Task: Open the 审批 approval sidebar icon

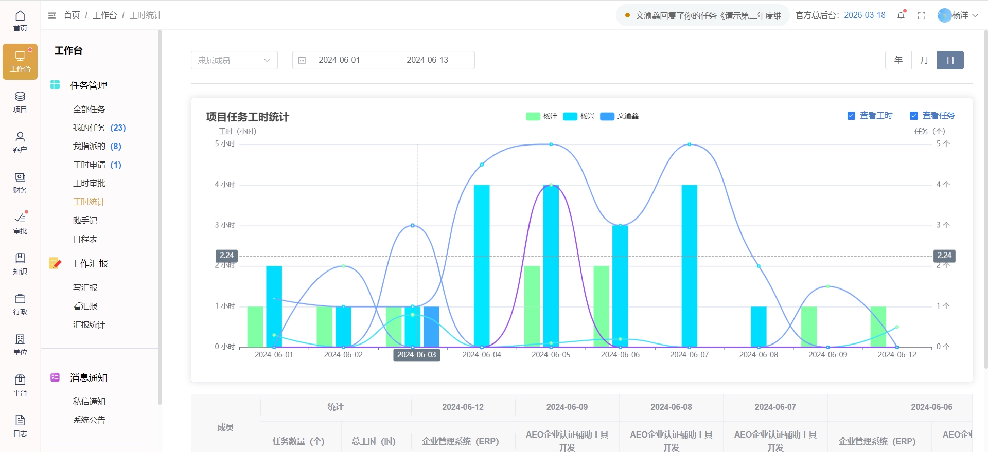Action: (20, 224)
